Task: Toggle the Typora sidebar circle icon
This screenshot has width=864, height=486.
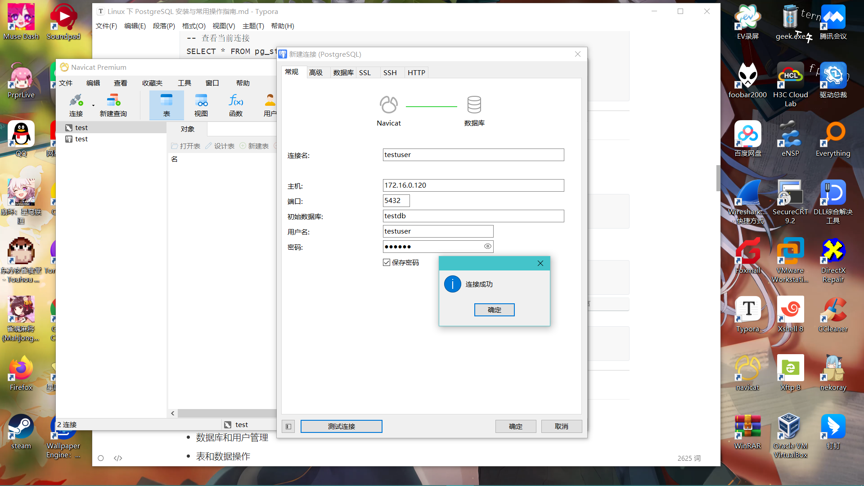Action: point(101,458)
